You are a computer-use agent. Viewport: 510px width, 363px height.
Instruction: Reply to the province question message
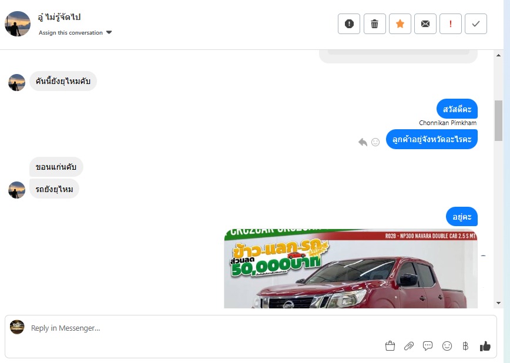point(363,142)
